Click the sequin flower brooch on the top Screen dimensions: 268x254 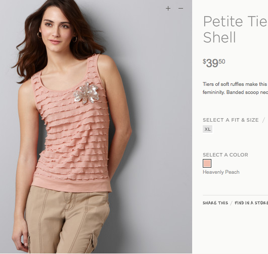point(86,93)
